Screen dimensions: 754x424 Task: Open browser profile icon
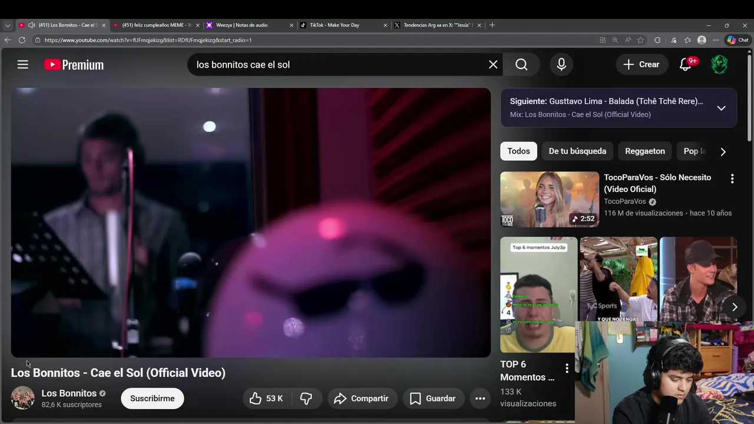(702, 40)
